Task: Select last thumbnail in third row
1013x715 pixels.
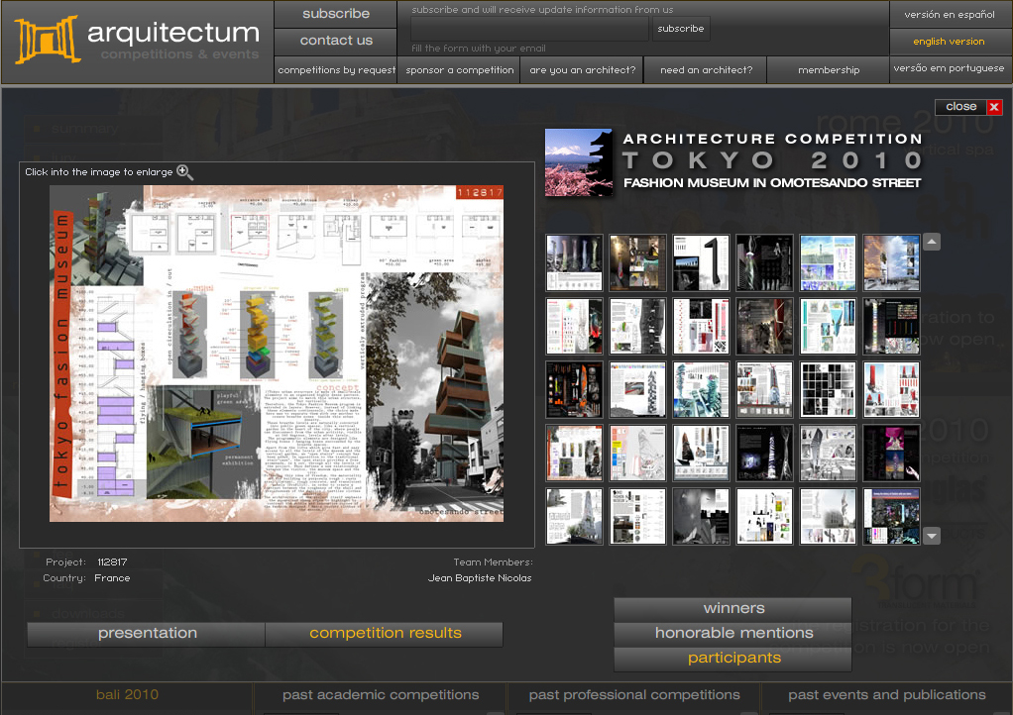Action: 891,389
